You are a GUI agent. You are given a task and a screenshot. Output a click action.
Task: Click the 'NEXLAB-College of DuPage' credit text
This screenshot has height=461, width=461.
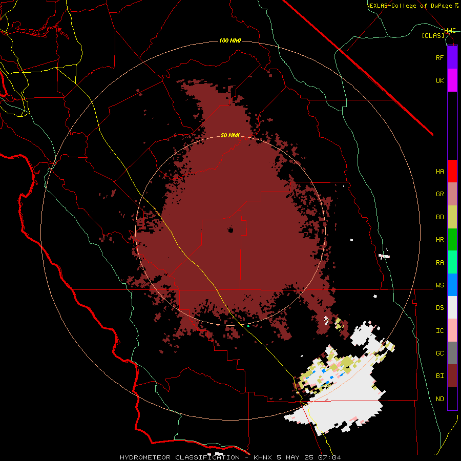pos(409,6)
